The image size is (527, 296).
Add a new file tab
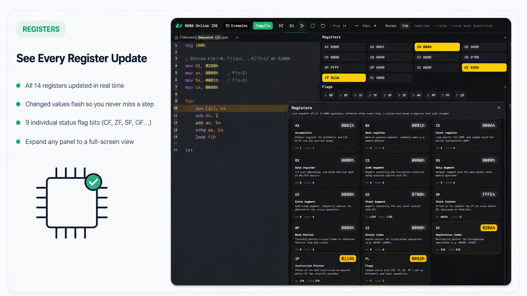pos(237,37)
